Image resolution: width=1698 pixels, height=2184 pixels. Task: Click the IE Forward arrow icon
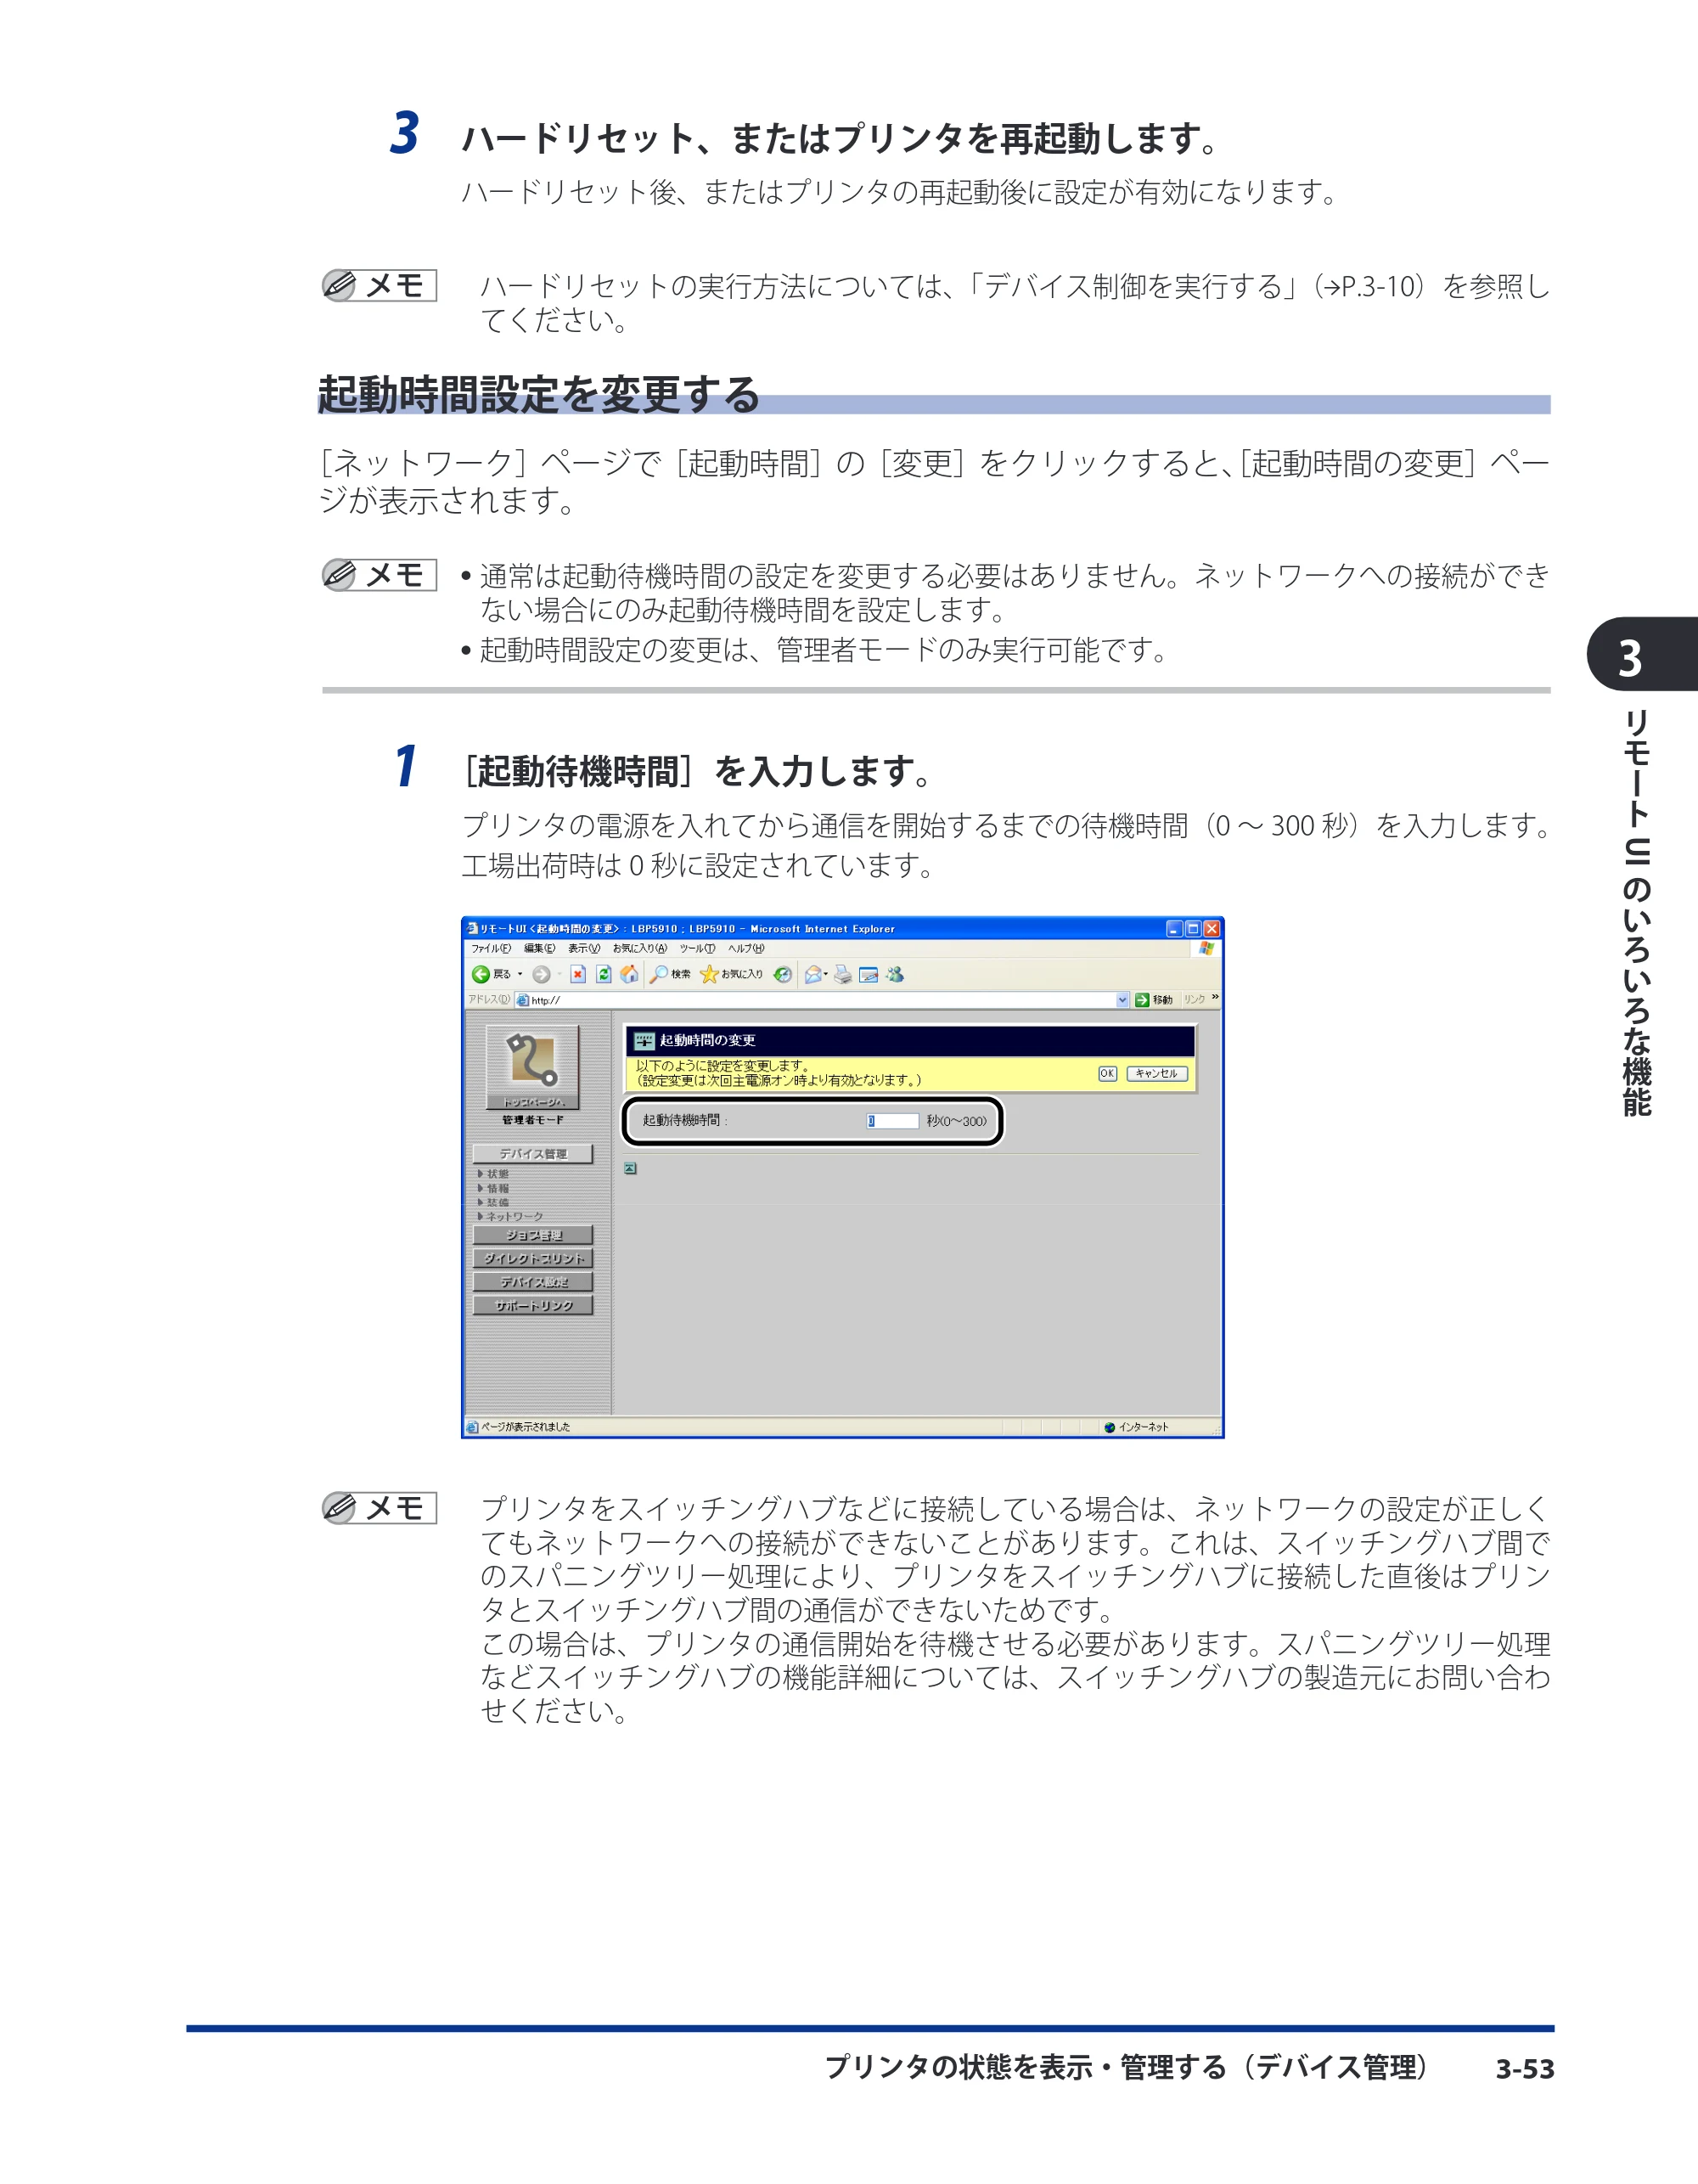point(541,974)
